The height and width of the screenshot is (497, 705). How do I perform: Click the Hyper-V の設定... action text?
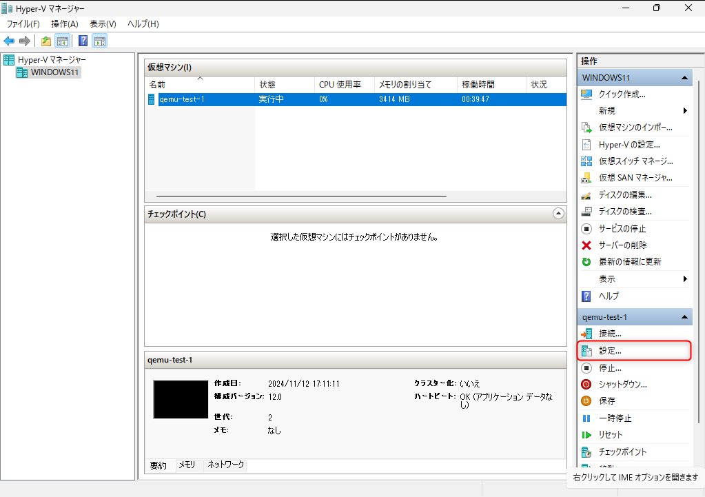pos(629,144)
